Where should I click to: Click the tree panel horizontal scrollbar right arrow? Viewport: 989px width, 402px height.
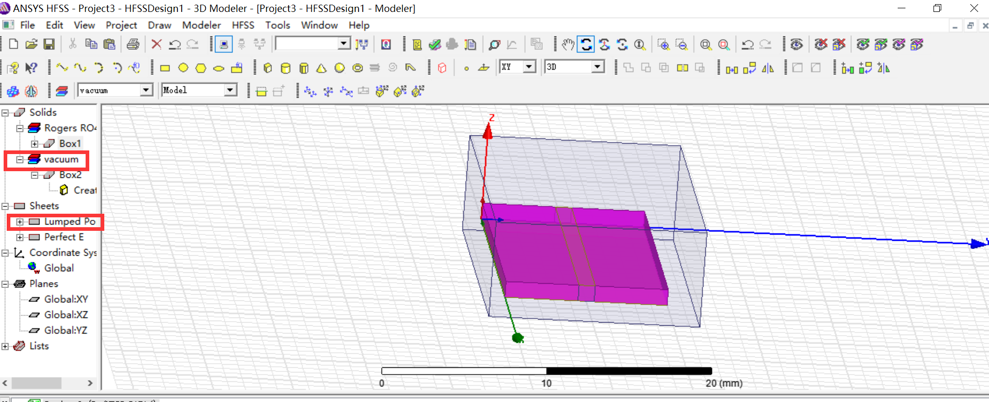(x=90, y=383)
